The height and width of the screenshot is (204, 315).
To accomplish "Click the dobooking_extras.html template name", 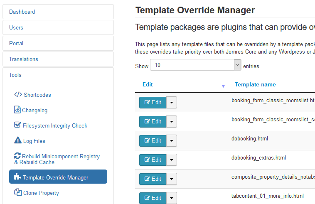I will click(258, 158).
